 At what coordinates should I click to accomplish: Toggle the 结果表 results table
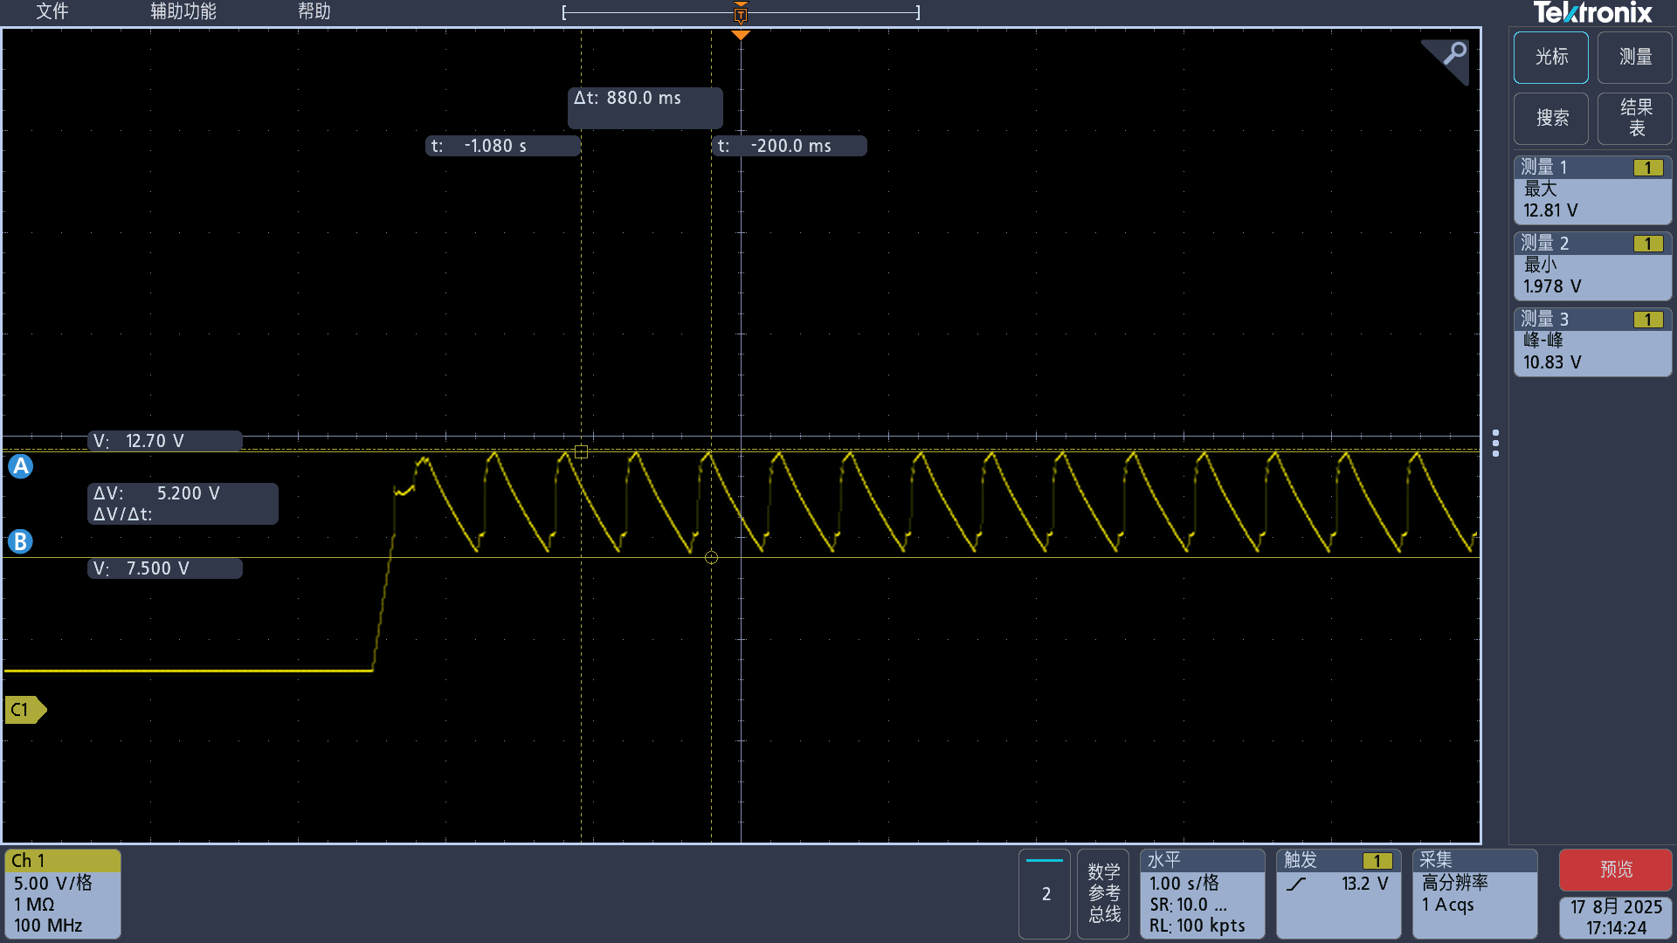click(x=1635, y=118)
